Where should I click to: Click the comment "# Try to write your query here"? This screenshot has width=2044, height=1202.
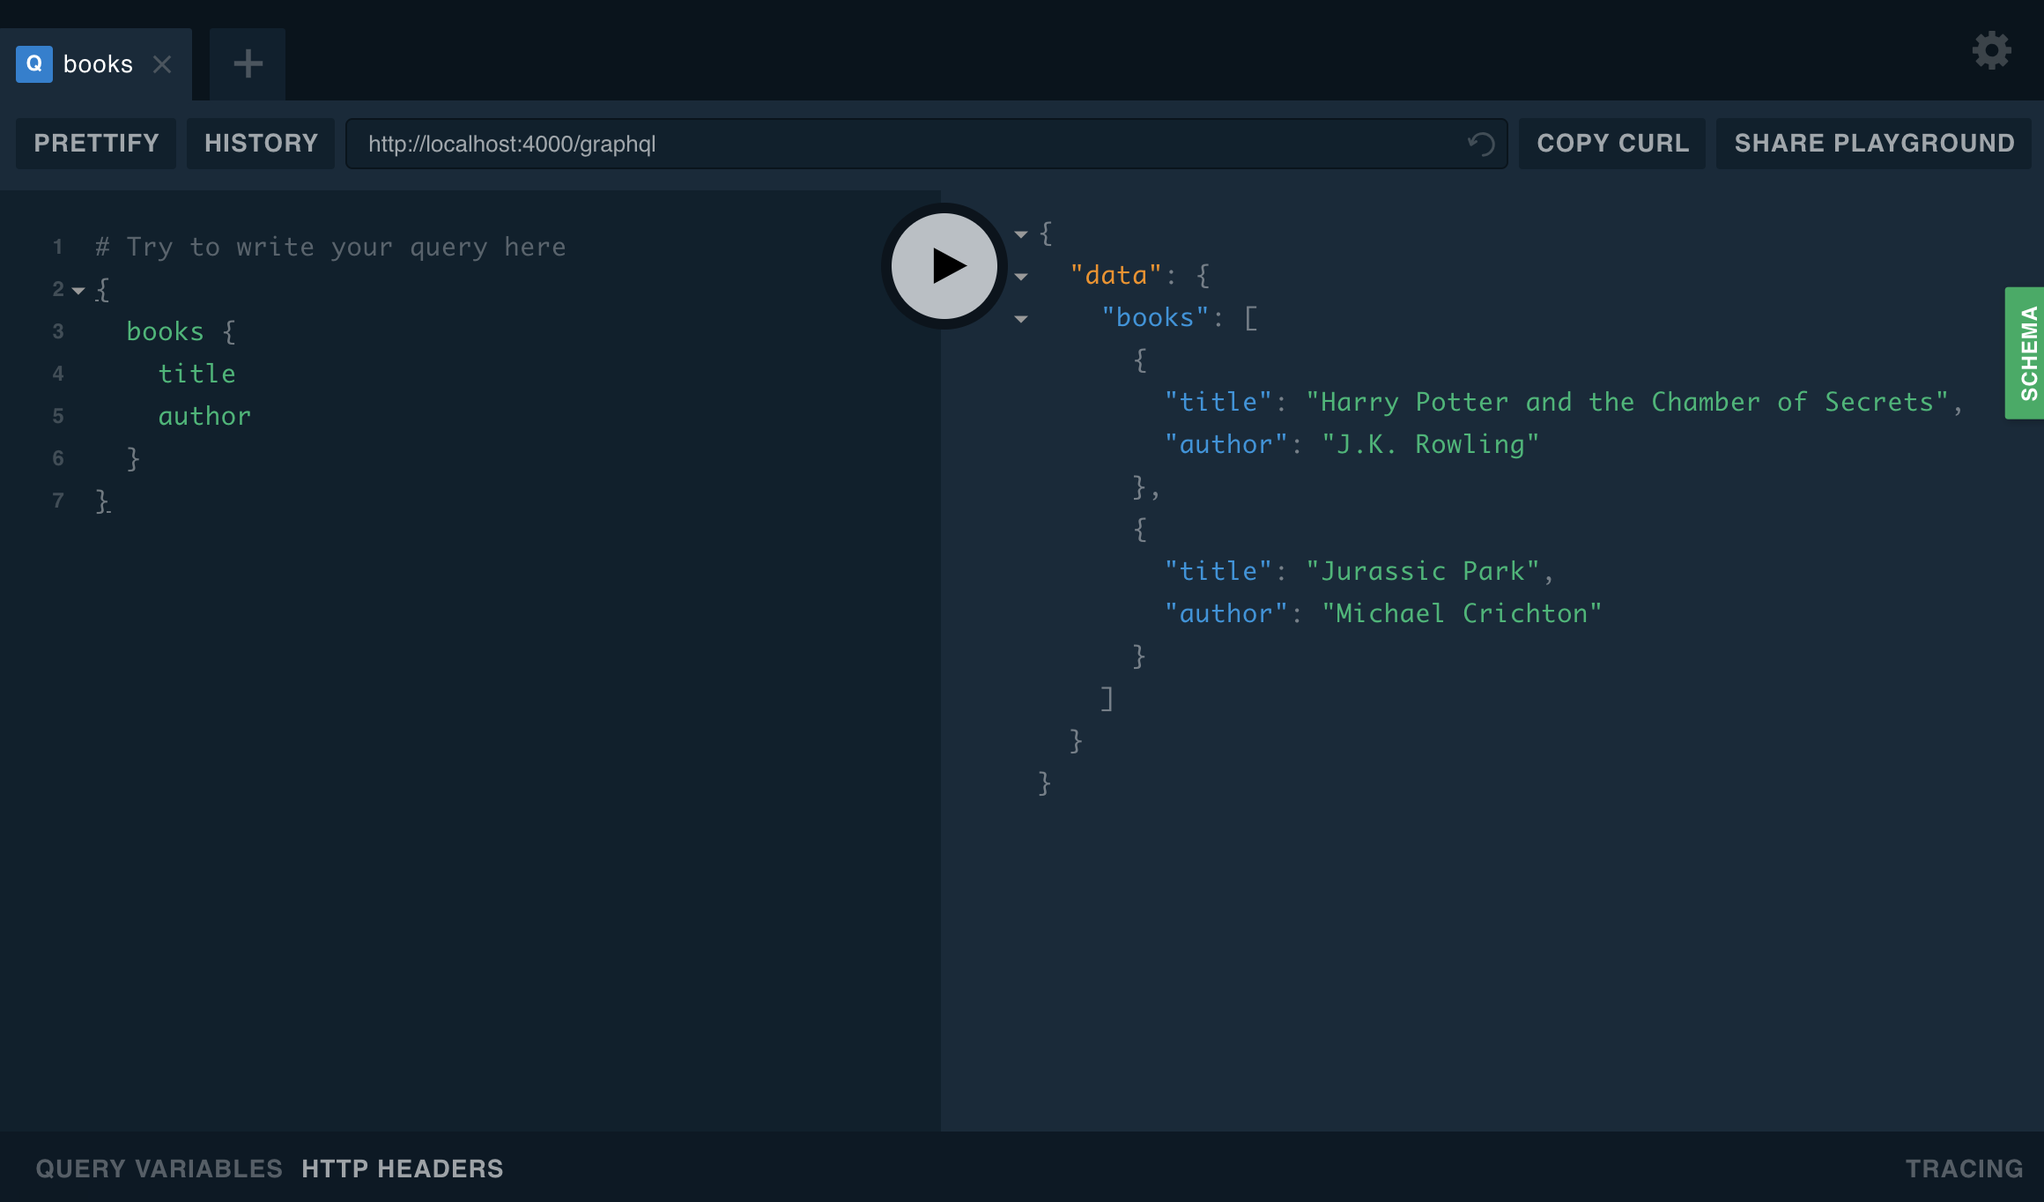coord(330,247)
